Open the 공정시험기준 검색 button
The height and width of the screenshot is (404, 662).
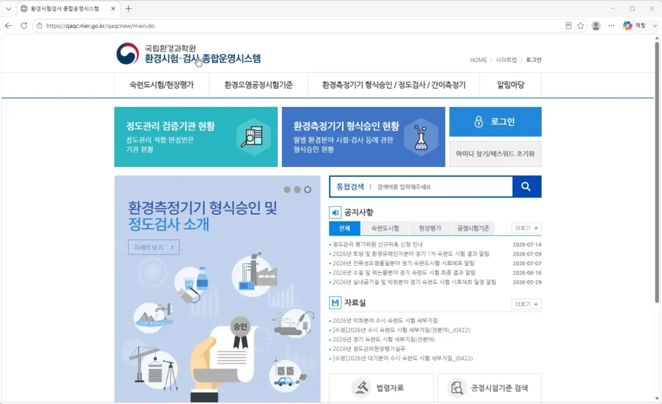(490, 388)
